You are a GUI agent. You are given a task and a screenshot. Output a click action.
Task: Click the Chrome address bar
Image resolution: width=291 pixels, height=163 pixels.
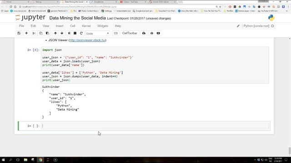coord(117,7)
